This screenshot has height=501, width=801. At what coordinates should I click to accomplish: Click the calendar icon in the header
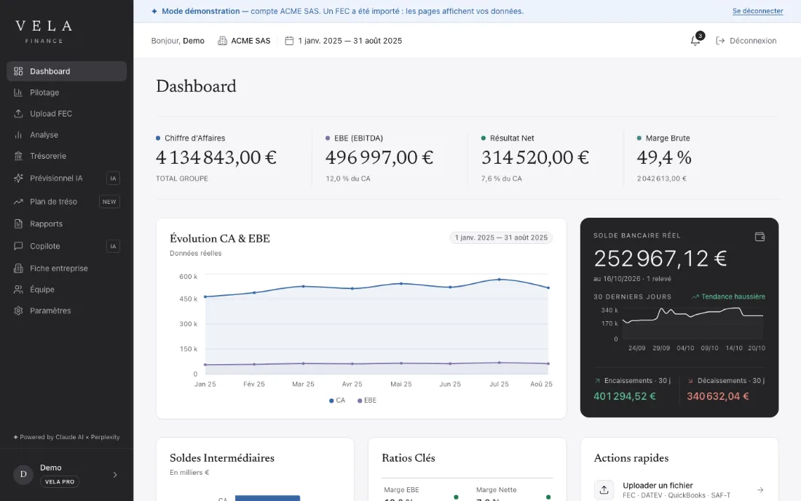289,41
